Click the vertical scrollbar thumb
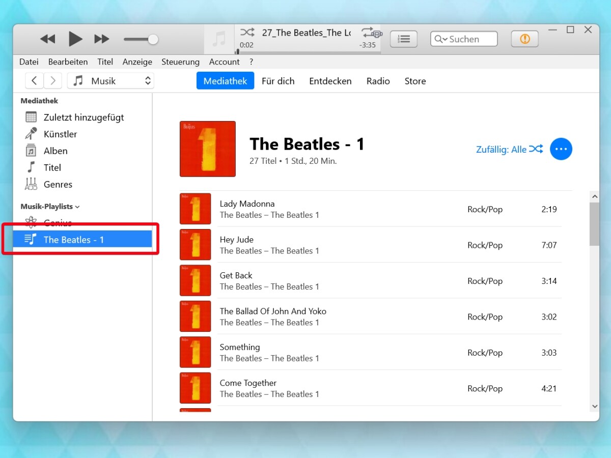 pyautogui.click(x=594, y=224)
